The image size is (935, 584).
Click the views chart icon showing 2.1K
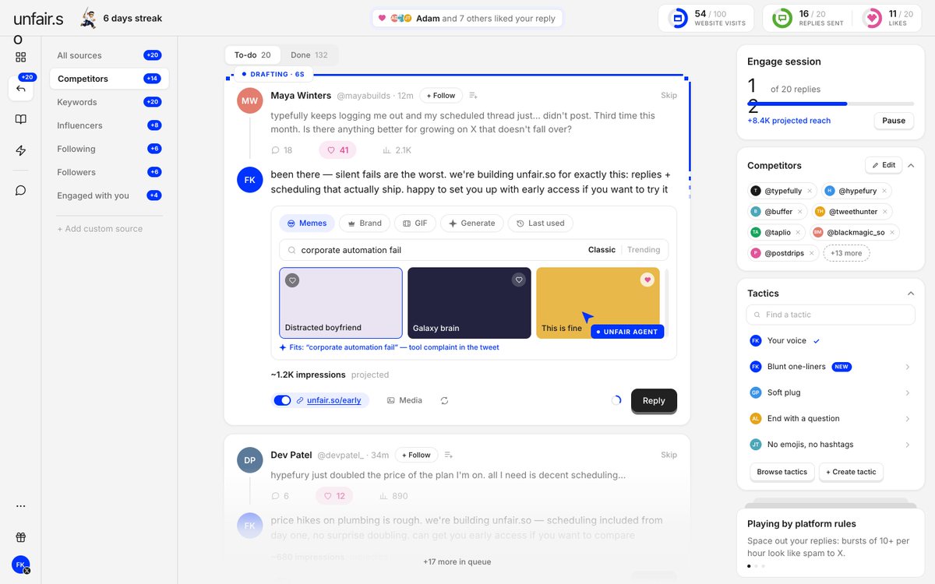click(386, 150)
